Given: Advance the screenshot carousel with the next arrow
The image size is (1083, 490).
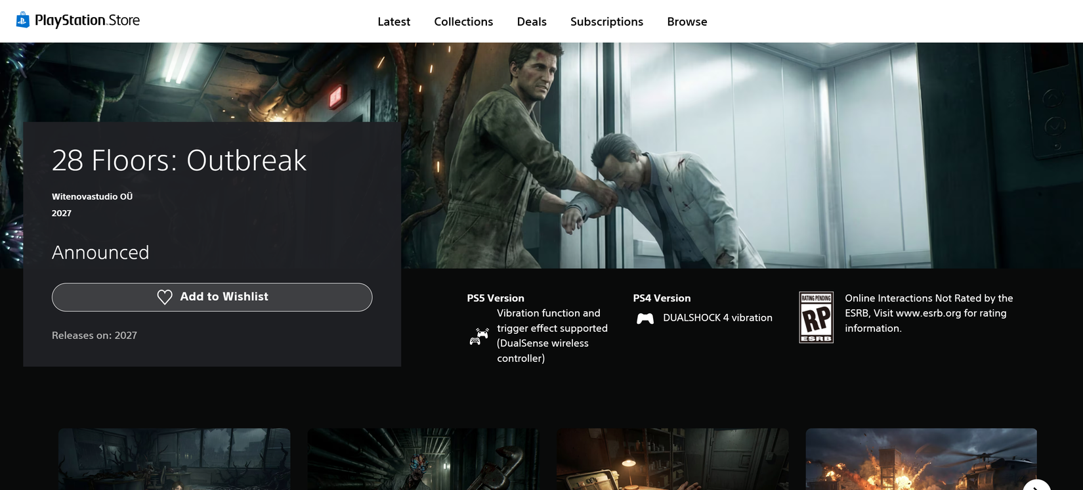Looking at the screenshot, I should click(x=1036, y=486).
